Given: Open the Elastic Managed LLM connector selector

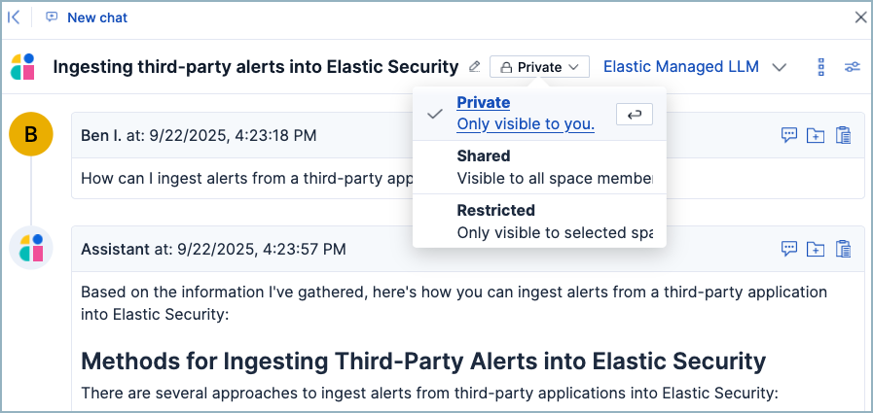Looking at the screenshot, I should coord(680,67).
